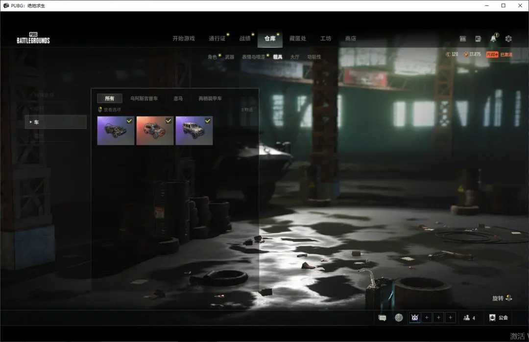Switch to the 商店 top menu tab

[350, 39]
